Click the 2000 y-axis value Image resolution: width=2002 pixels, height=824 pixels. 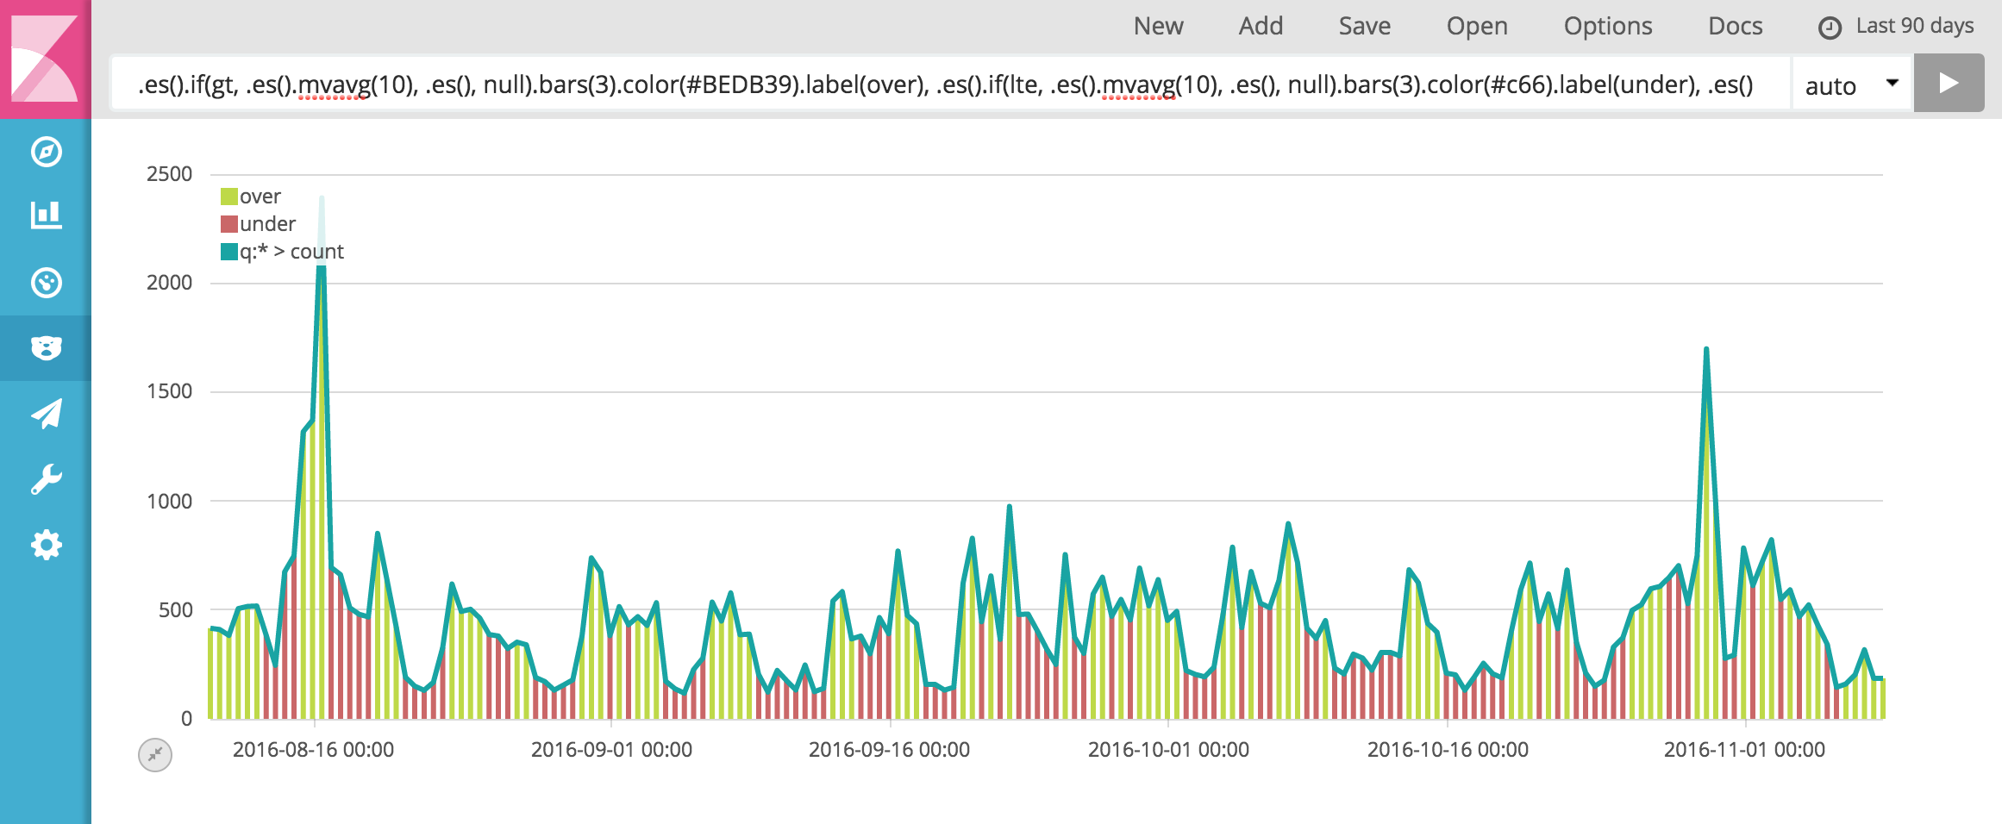point(169,283)
